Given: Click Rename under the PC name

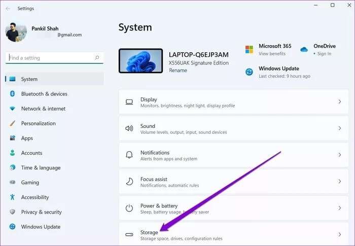Looking at the screenshot, I should (x=178, y=70).
